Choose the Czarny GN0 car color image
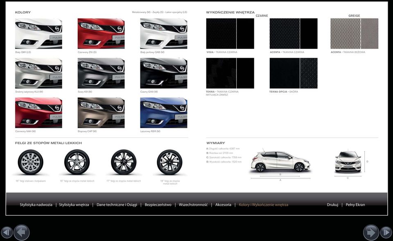The height and width of the screenshot is (241, 393). [x=164, y=73]
